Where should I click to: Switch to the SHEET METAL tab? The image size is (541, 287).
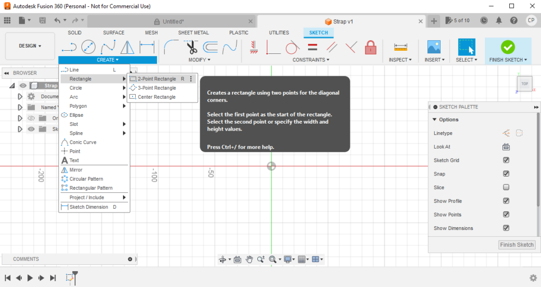[193, 33]
